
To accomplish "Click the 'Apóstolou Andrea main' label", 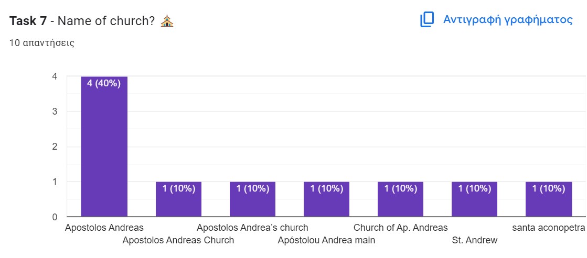I will coord(326,241).
